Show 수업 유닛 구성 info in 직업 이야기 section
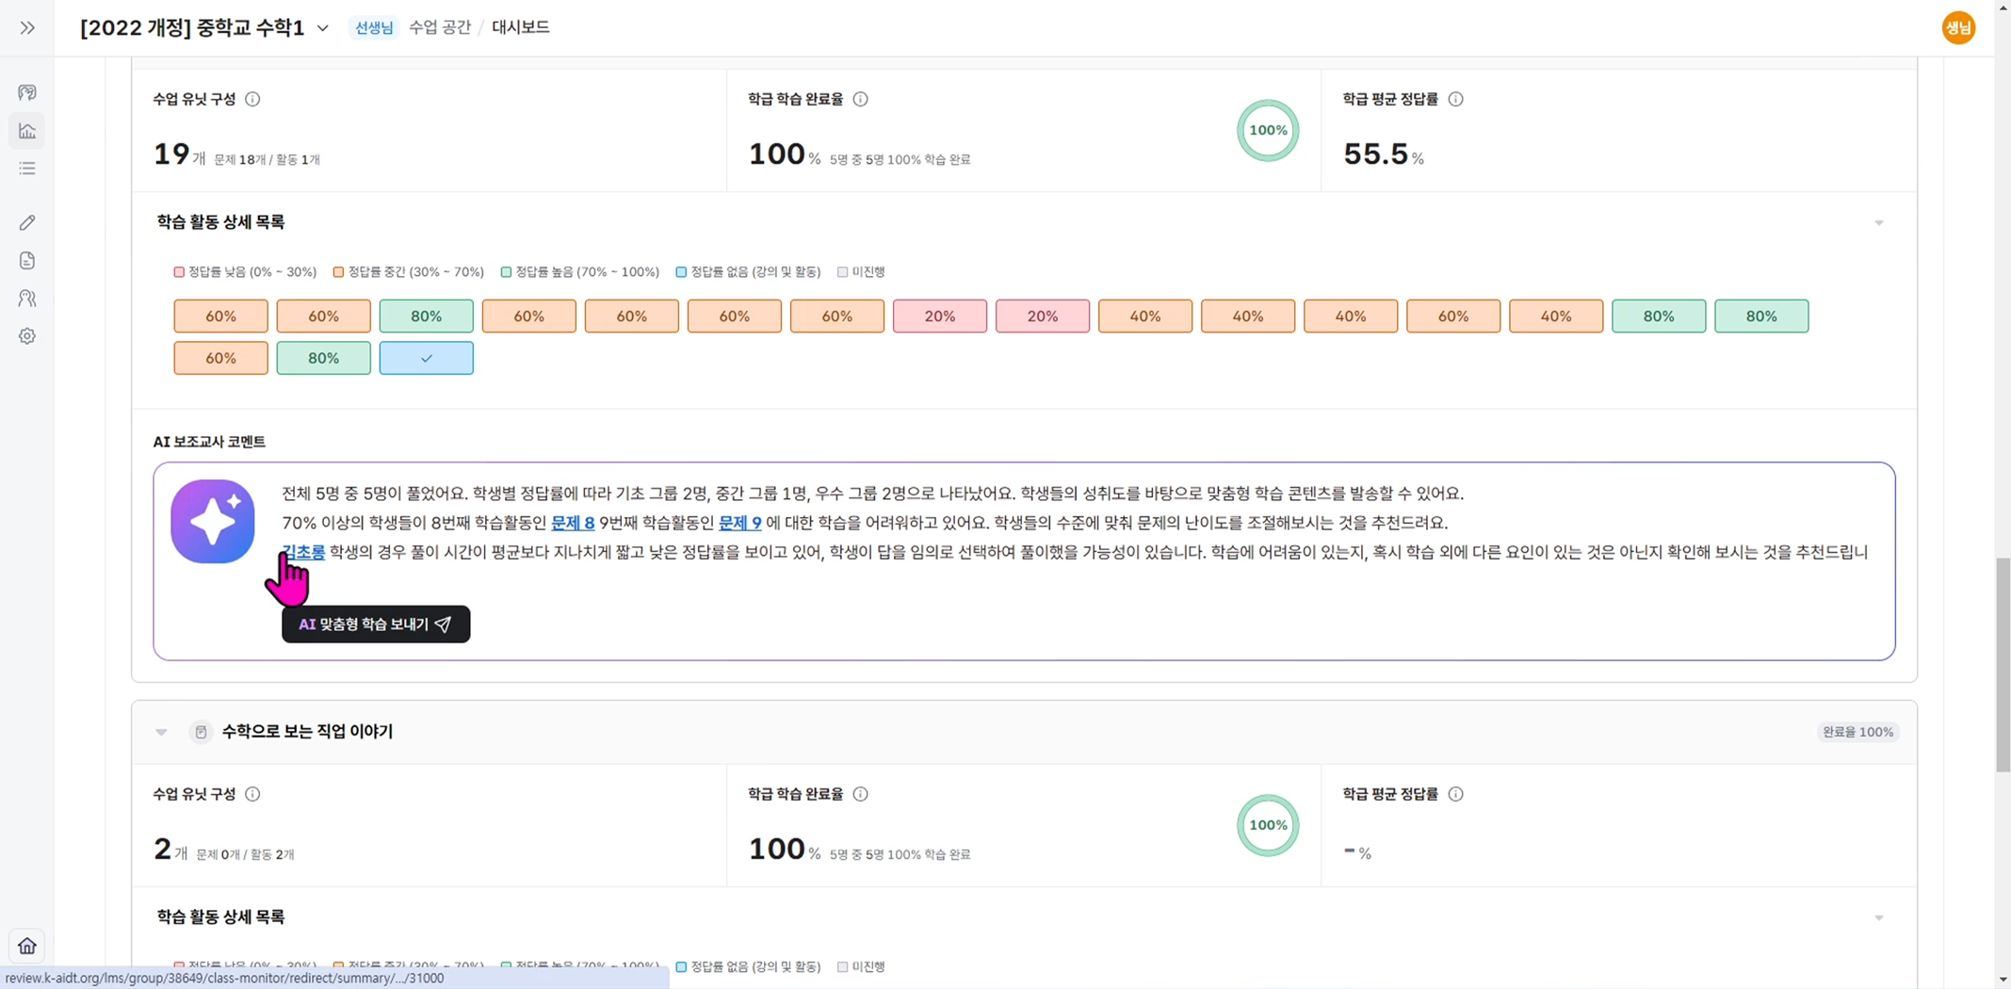The height and width of the screenshot is (989, 2011). (x=252, y=794)
